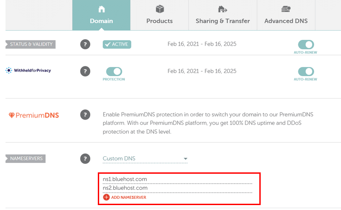Open help icon beside Nameservers
This screenshot has height=210, width=341.
[x=85, y=159]
